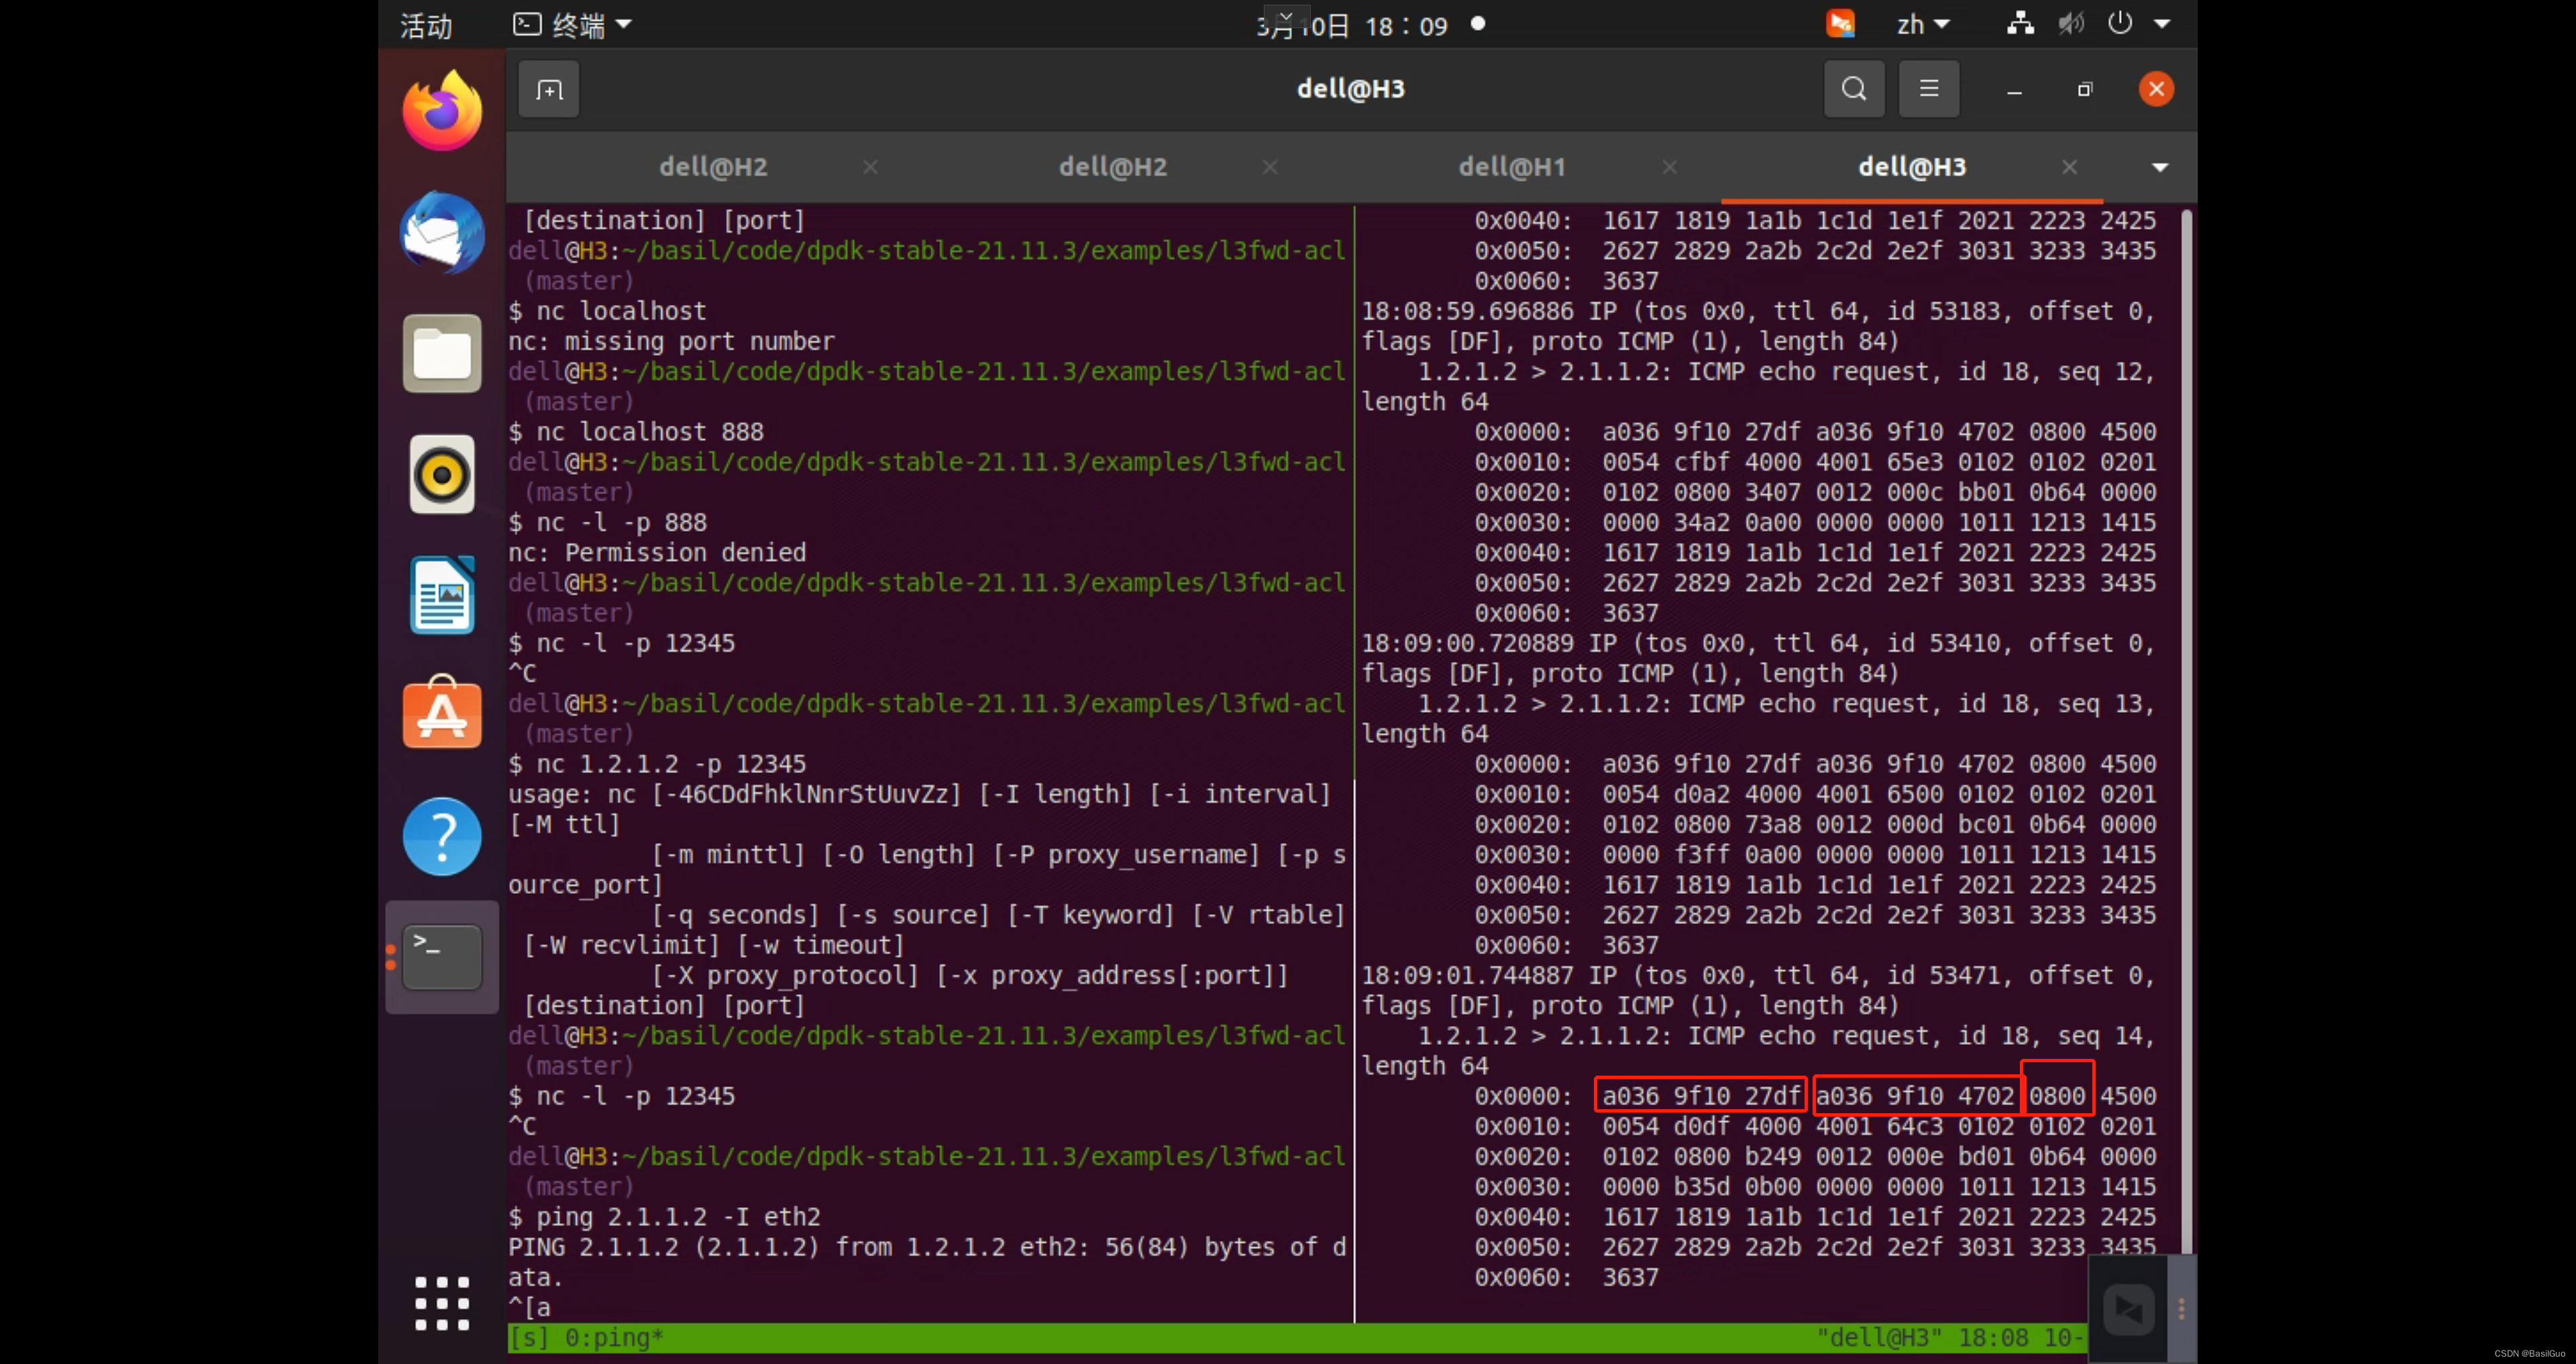Switch to the first dell@H2 tab

tap(713, 167)
